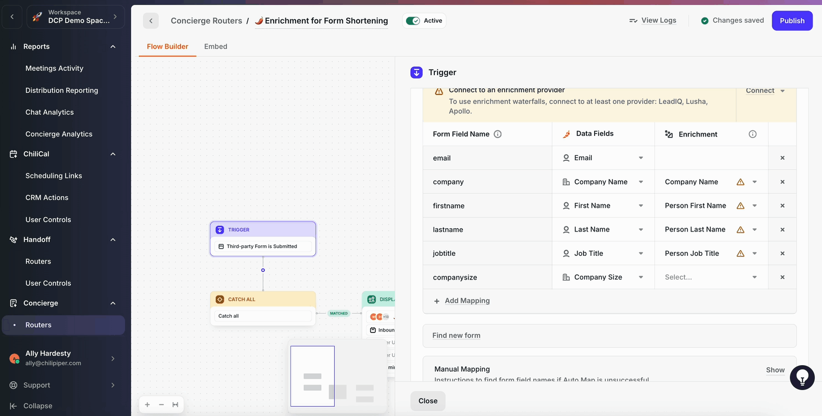
Task: Open the Company Name data field dropdown
Action: [603, 182]
